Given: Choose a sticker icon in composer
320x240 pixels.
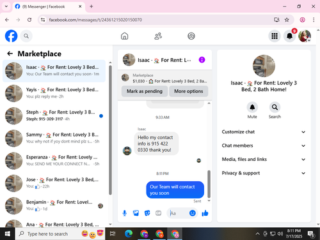Looking at the screenshot, I should point(147,213).
